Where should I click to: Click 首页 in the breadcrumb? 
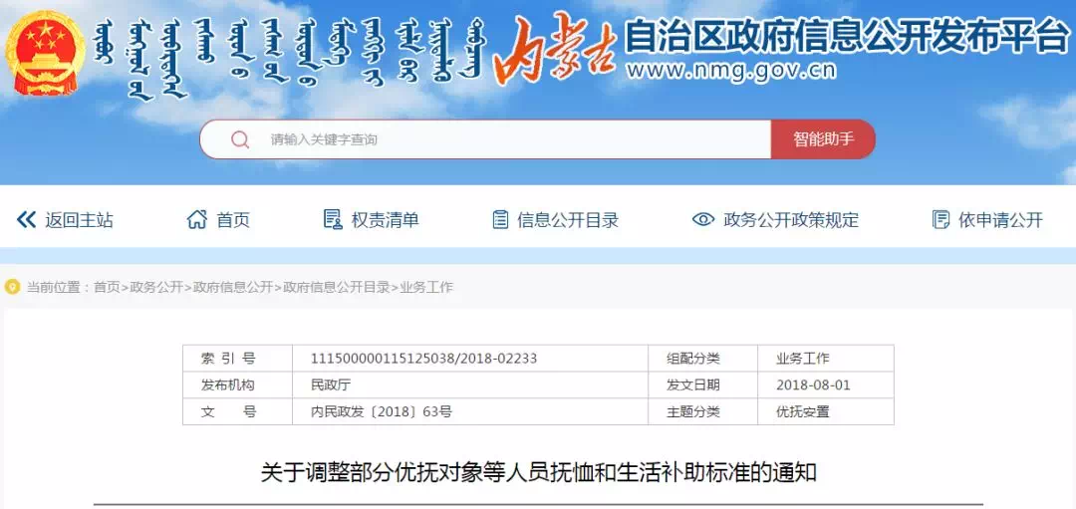107,288
